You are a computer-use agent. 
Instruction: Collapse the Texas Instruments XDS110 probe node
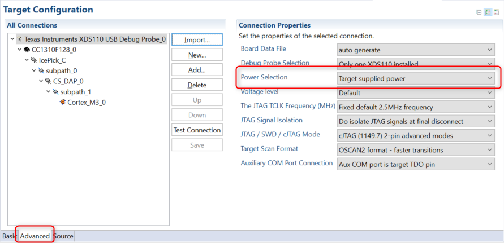[12, 39]
